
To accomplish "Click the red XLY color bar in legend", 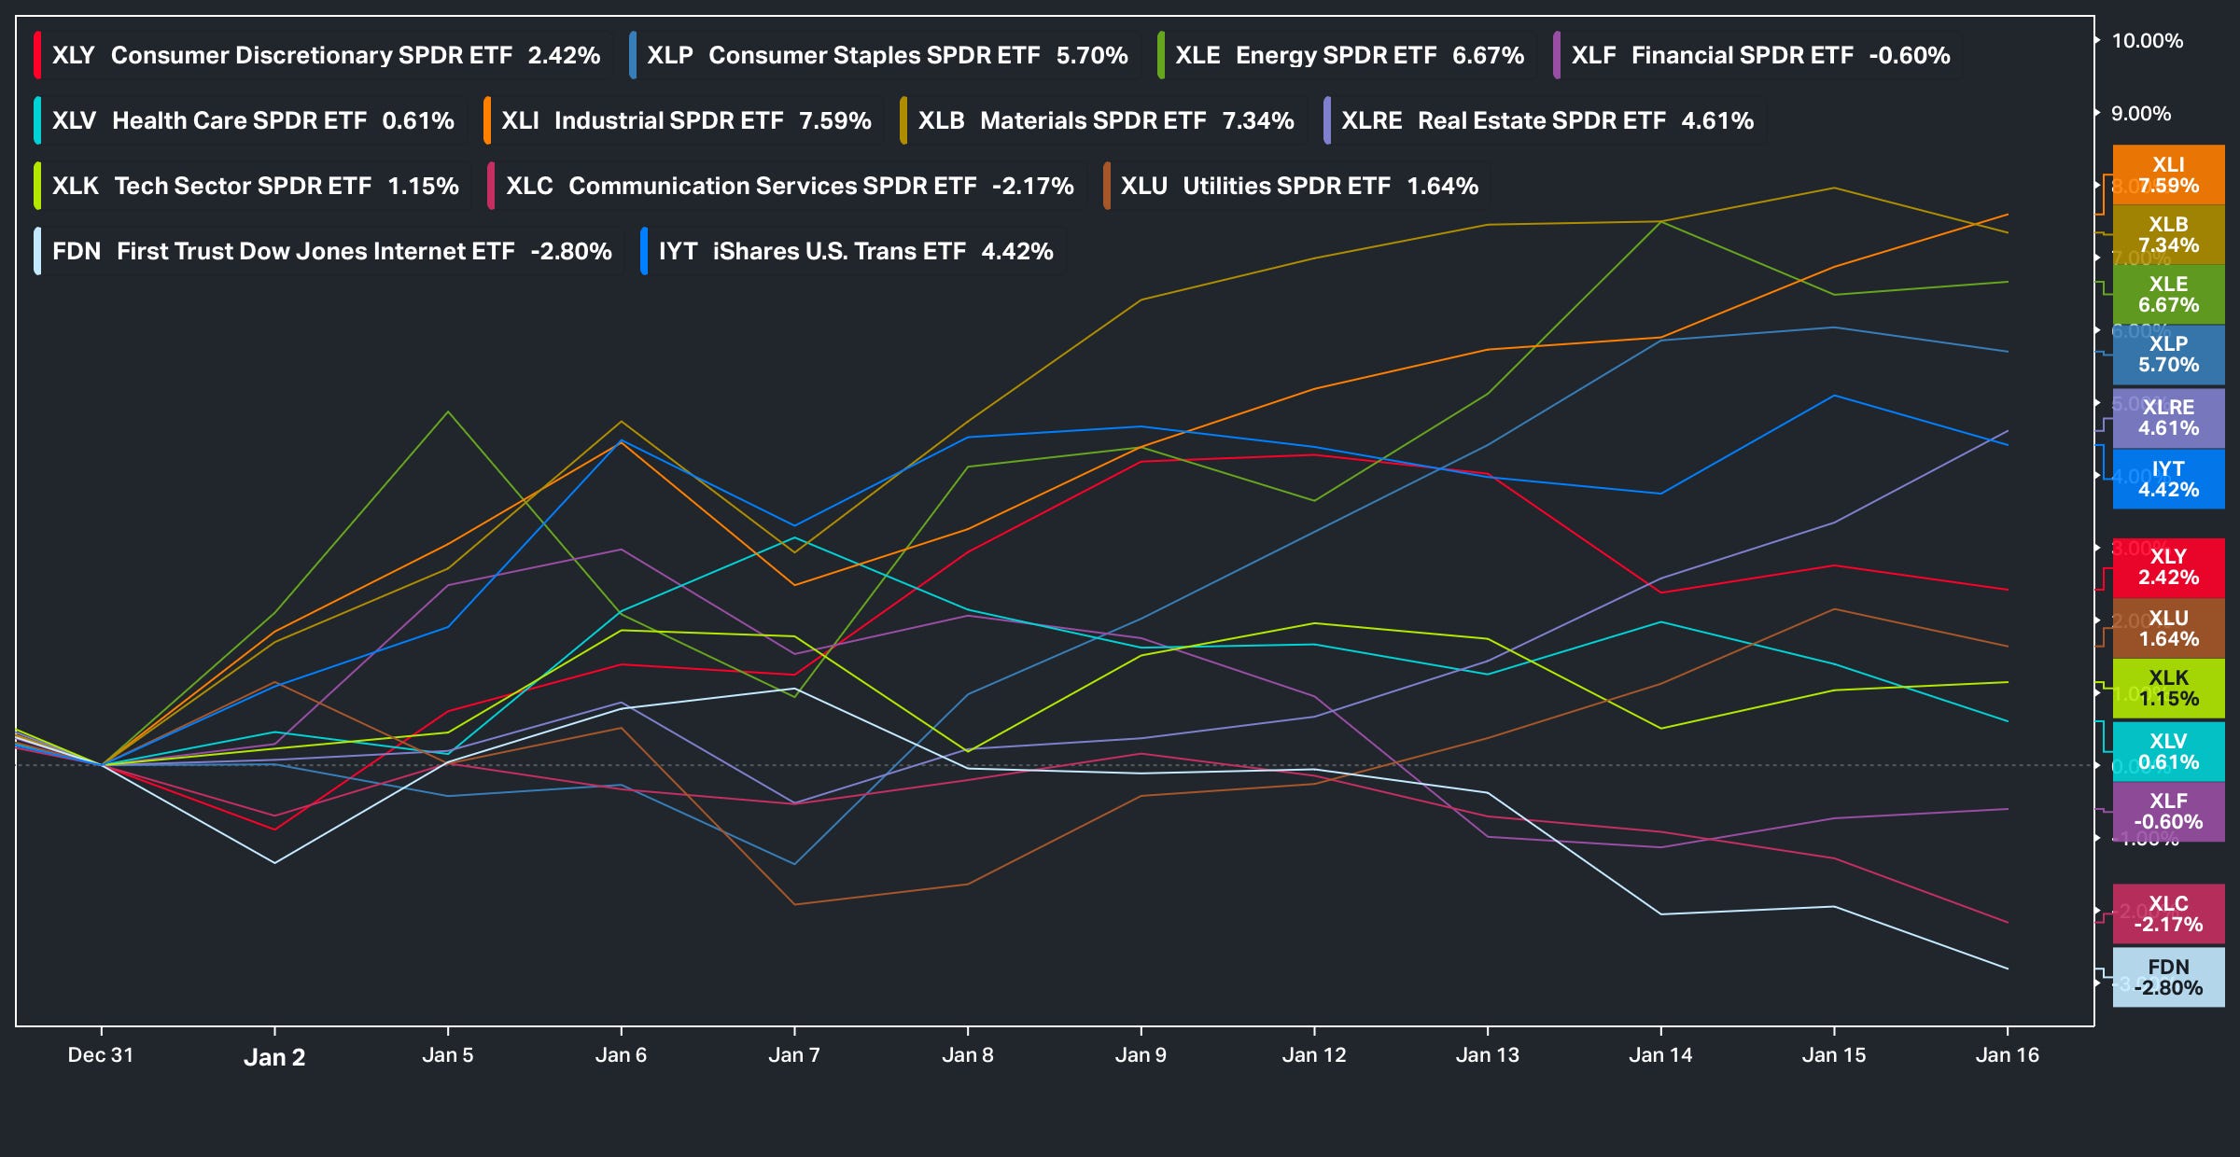I will (x=37, y=55).
